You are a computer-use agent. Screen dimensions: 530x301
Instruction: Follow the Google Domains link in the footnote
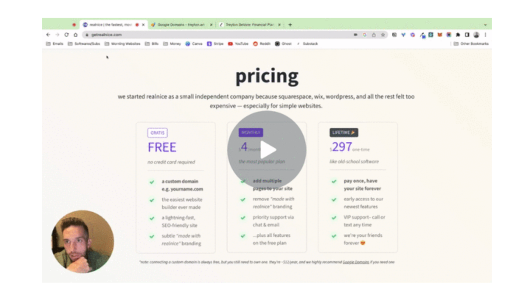356,262
